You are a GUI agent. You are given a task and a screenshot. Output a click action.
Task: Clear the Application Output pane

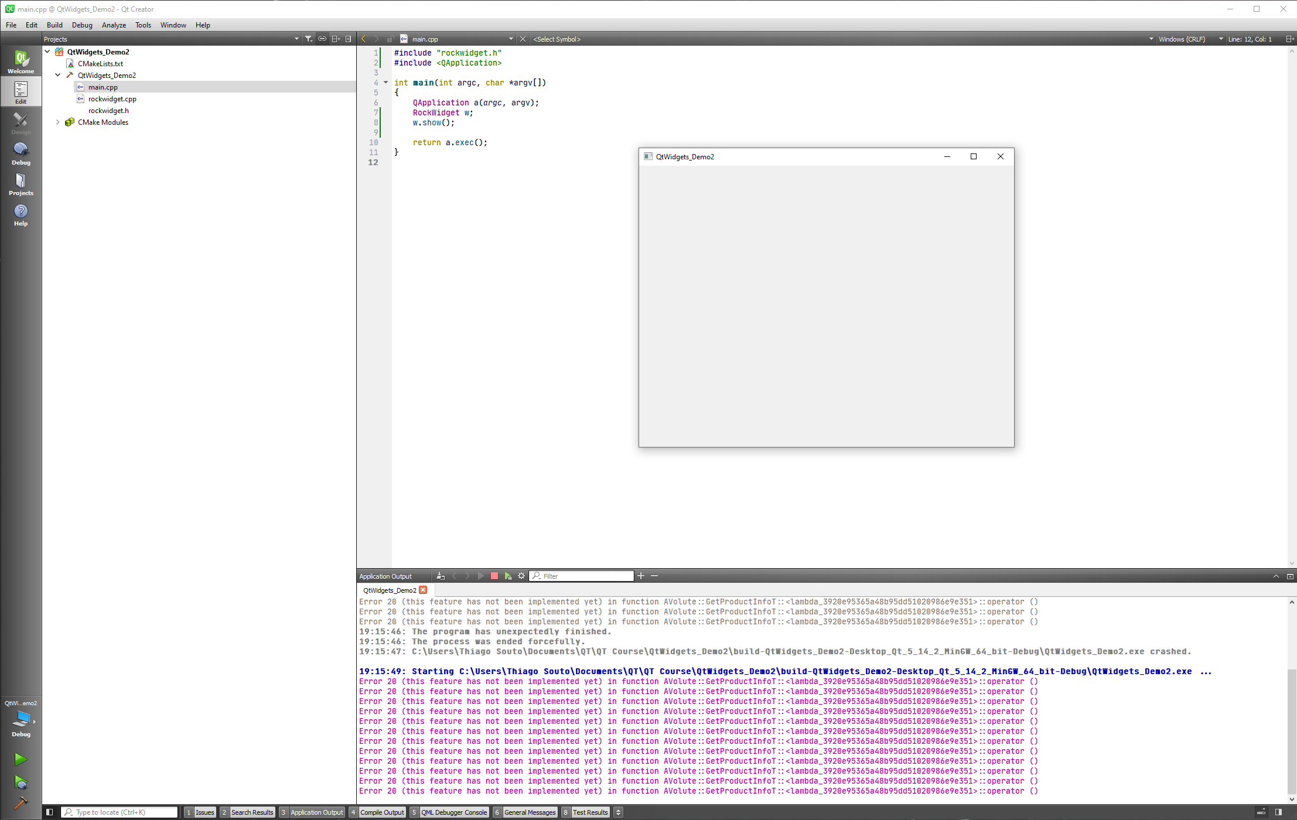441,576
